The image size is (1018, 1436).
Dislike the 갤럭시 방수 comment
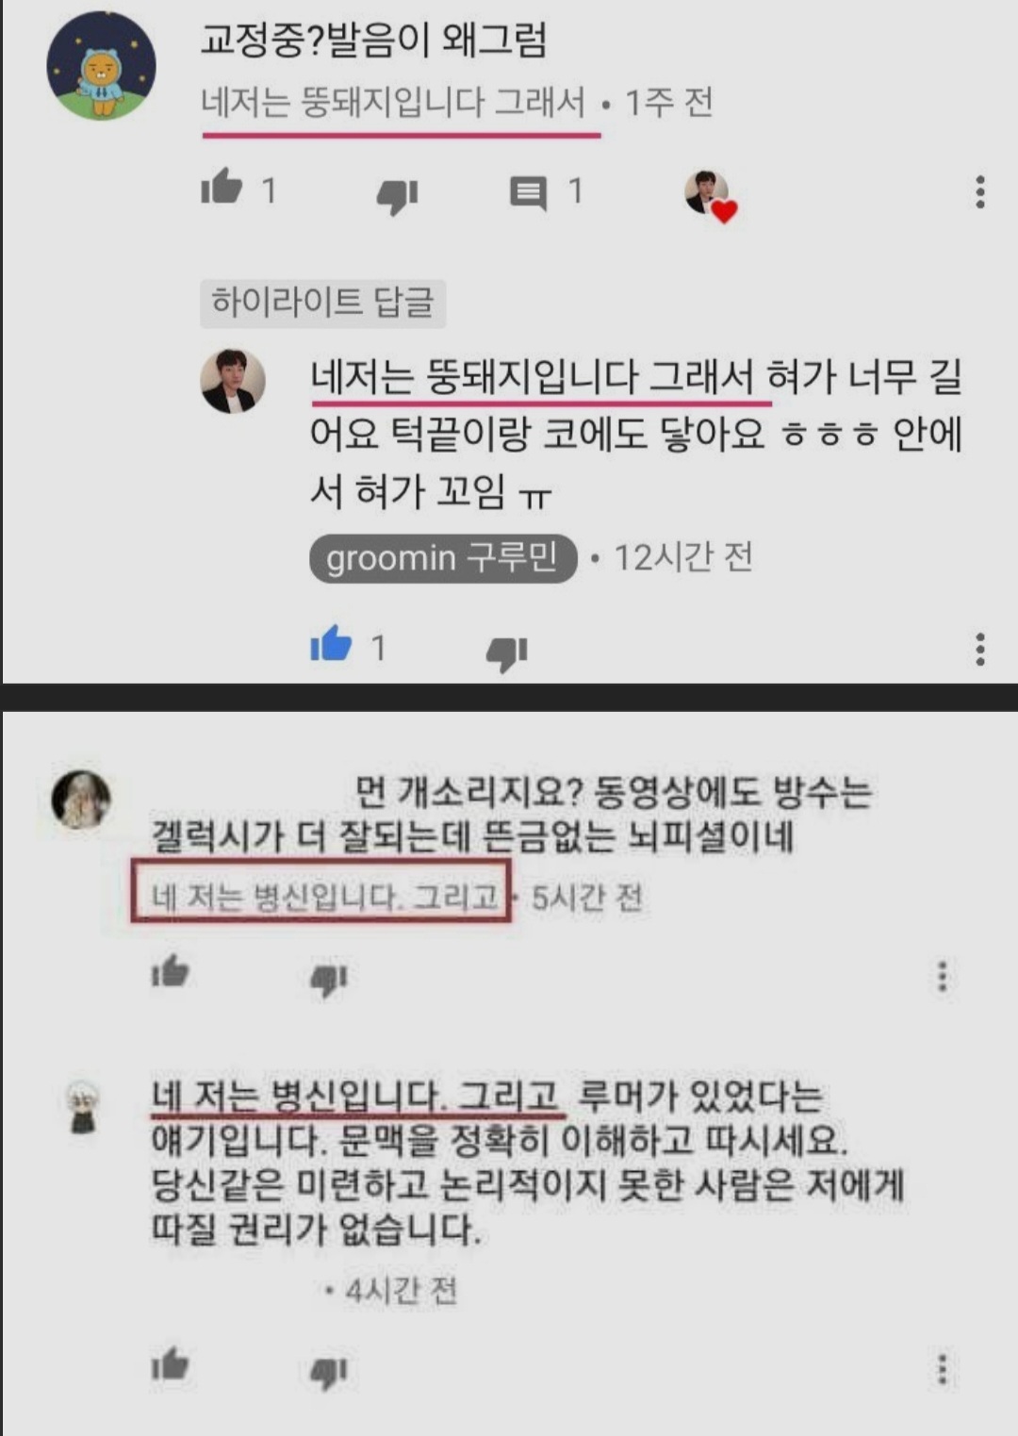coord(329,980)
